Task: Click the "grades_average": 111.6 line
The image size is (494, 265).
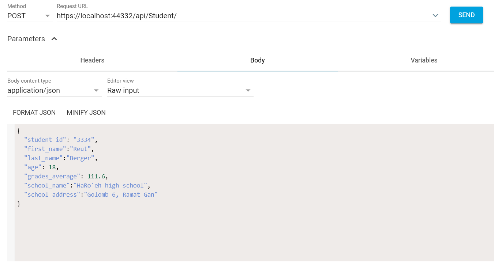Action: pyautogui.click(x=66, y=176)
